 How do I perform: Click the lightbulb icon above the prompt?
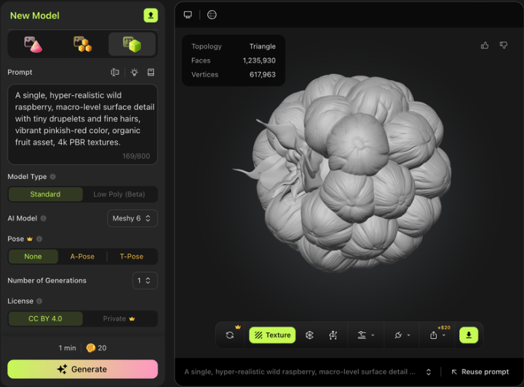click(134, 73)
